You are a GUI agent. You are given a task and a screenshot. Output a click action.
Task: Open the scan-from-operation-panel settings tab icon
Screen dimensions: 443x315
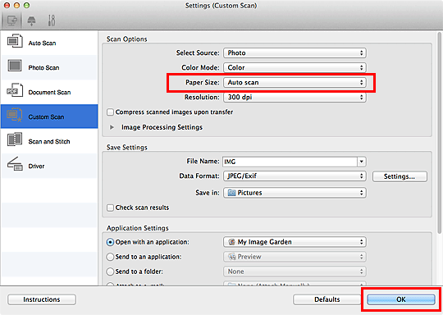pos(31,21)
